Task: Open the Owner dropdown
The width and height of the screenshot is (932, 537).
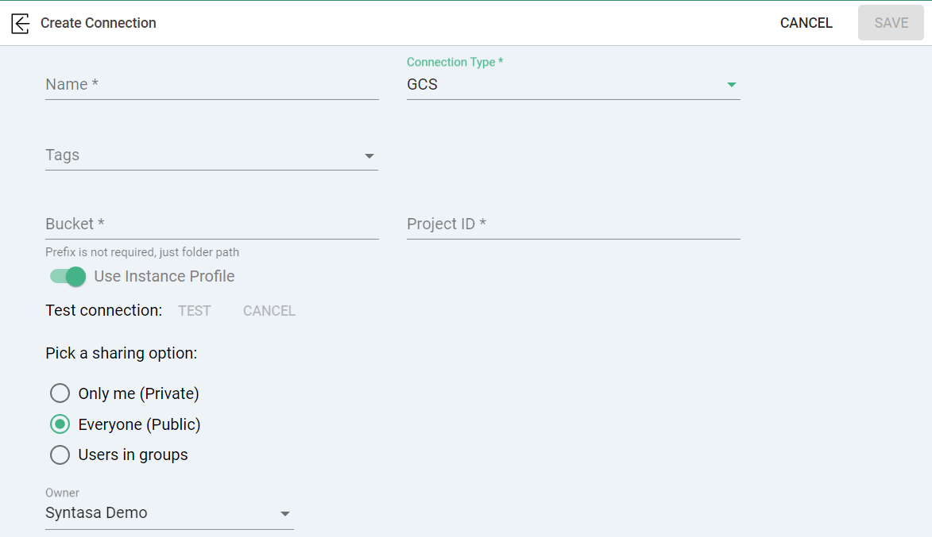Action: tap(168, 513)
